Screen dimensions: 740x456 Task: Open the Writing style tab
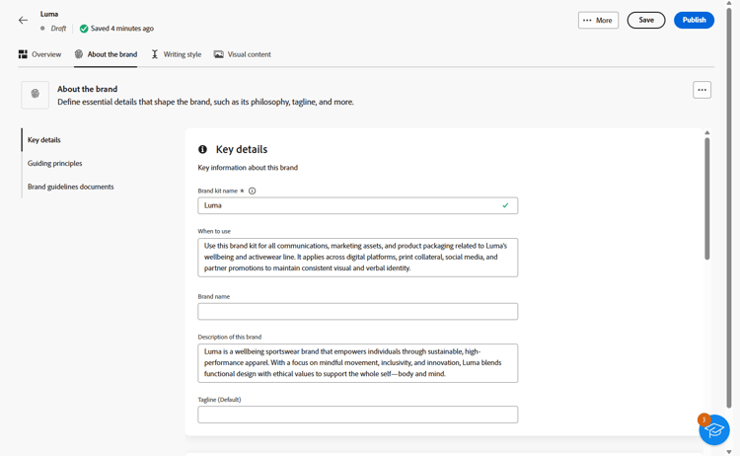(x=177, y=54)
